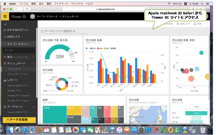This screenshot has width=216, height=135.
Task: Open the 編集 menu
Action: click(x=33, y=4)
